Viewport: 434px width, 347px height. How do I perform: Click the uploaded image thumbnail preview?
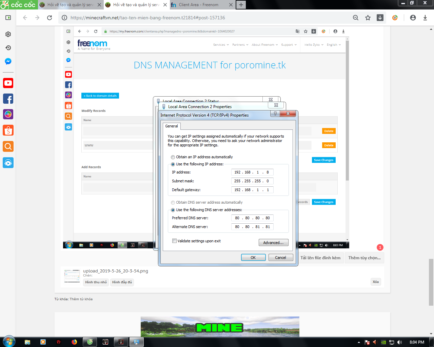tap(72, 277)
